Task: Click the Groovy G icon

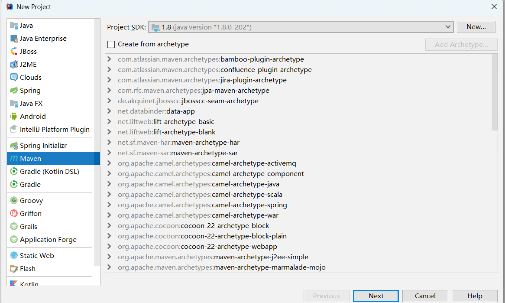Action: 14,201
